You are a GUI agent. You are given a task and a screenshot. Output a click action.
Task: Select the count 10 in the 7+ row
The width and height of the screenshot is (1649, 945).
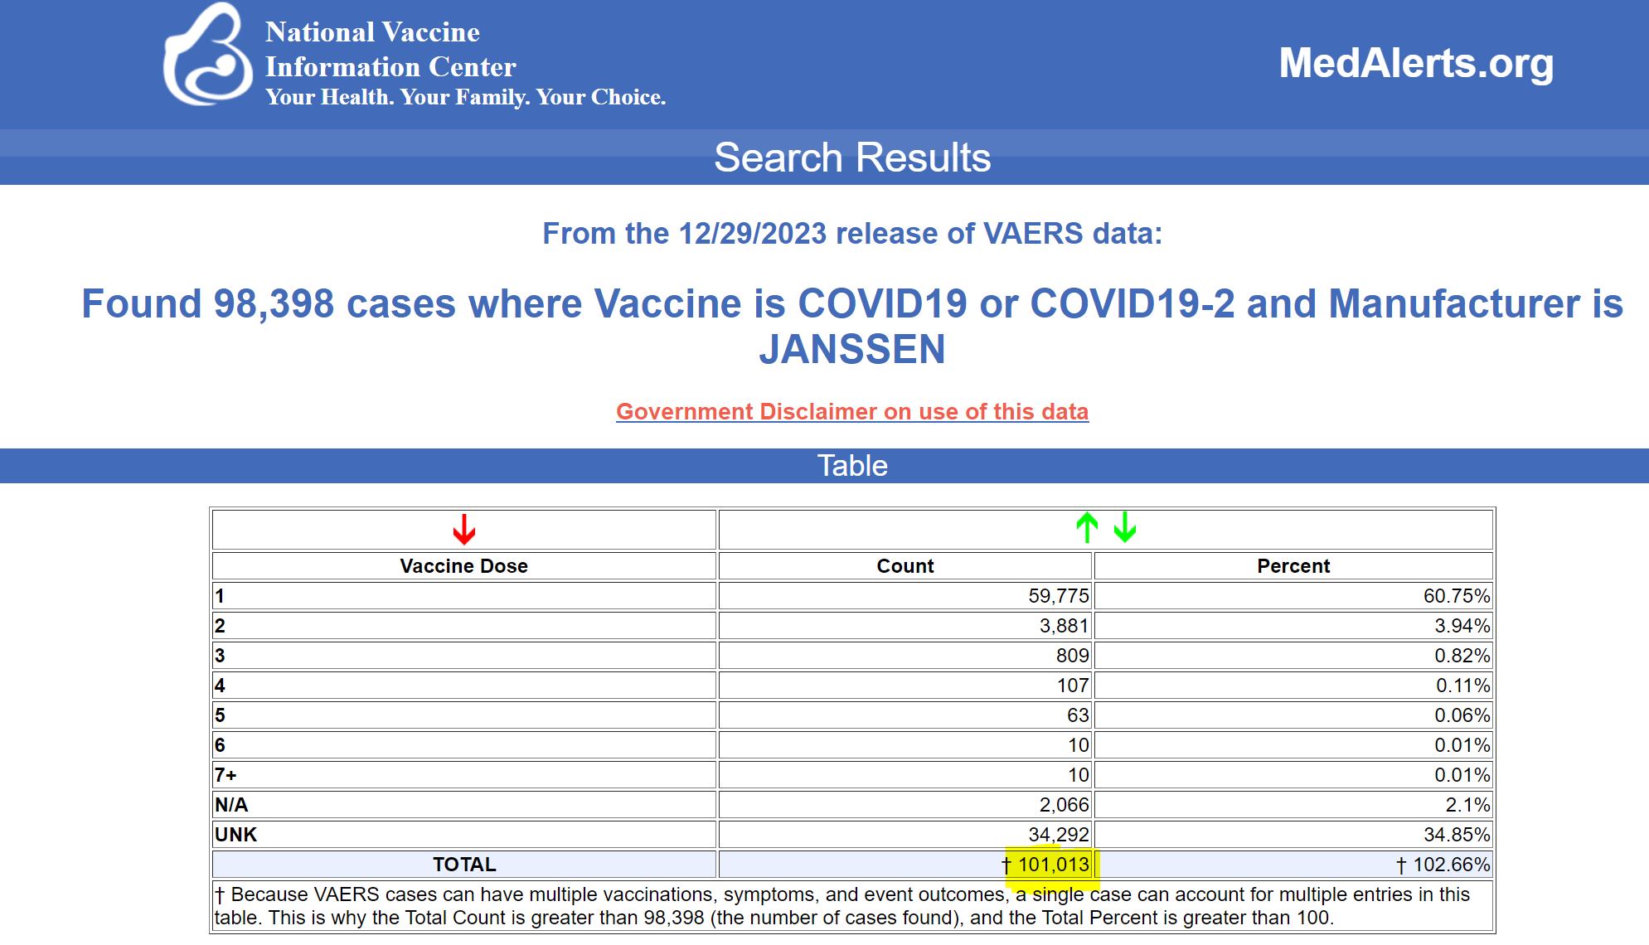[1079, 775]
